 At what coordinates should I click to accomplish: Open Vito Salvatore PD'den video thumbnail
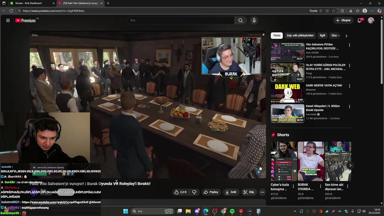point(287,52)
